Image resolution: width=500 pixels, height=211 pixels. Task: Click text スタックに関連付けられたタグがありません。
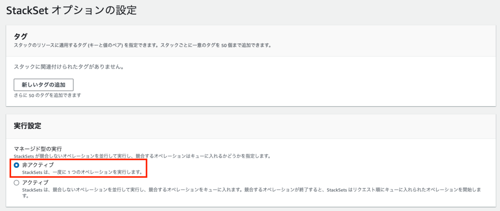70,67
